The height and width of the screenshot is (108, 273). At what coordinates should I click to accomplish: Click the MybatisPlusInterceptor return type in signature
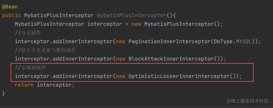pos(59,15)
